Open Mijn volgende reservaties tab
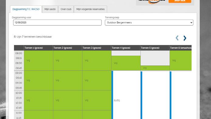The image size is (211, 119). tap(90, 9)
